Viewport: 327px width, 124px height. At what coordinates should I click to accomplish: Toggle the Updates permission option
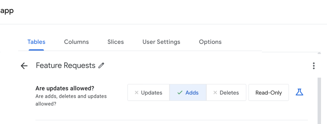pos(149,93)
